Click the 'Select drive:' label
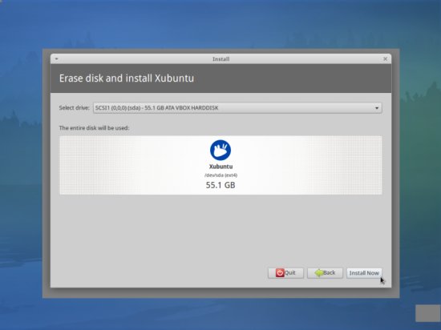Viewport: 441px width, 330px height. (x=75, y=108)
